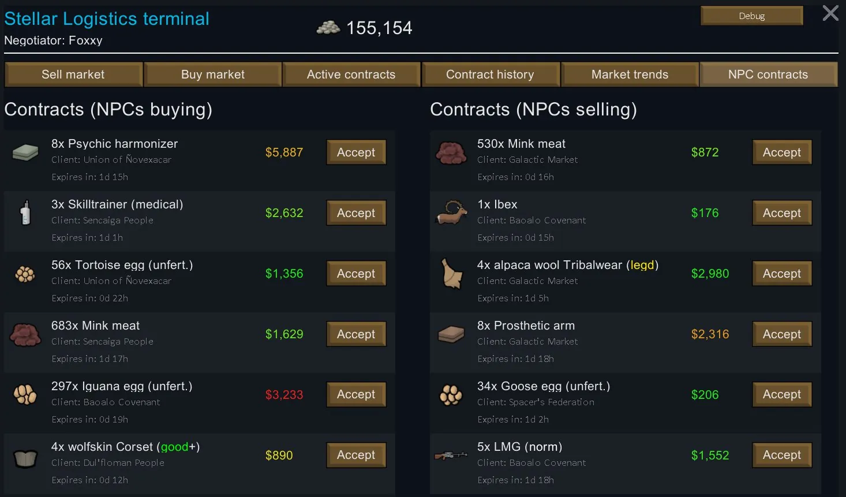Accept the 530x Mink meat selling contract

782,152
